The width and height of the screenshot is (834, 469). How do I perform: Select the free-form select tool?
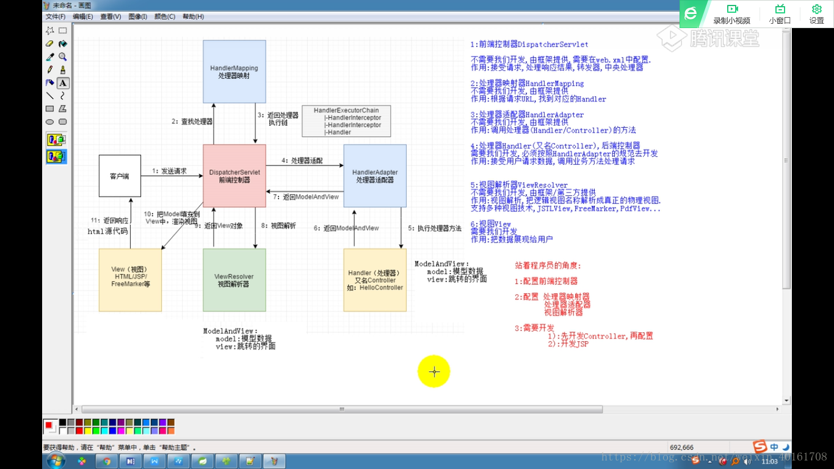[x=50, y=31]
